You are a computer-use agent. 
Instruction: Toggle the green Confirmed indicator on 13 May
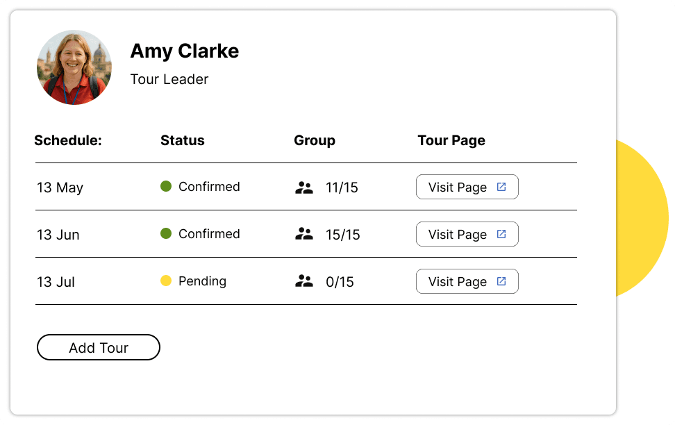[165, 186]
